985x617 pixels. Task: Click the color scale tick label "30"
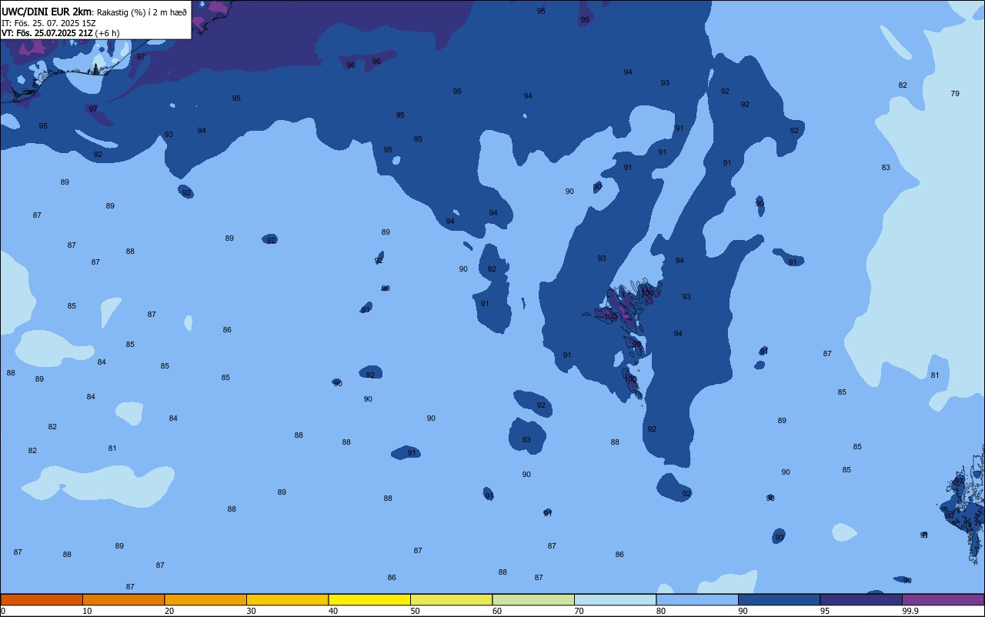[x=251, y=611]
